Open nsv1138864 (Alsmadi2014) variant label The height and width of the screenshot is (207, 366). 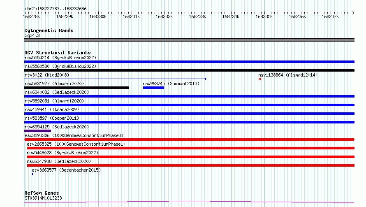288,75
